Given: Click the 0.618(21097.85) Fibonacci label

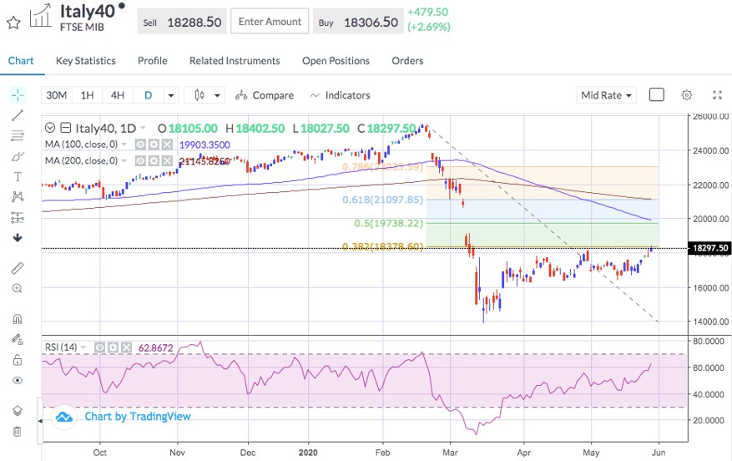Looking at the screenshot, I should pos(383,200).
